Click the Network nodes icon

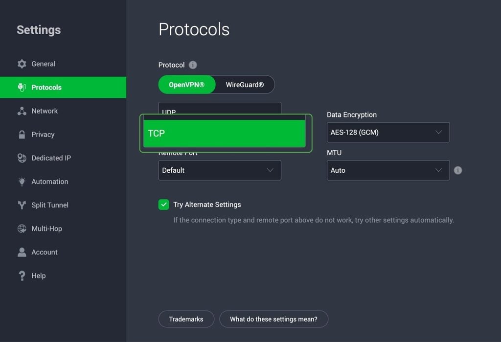tap(22, 111)
